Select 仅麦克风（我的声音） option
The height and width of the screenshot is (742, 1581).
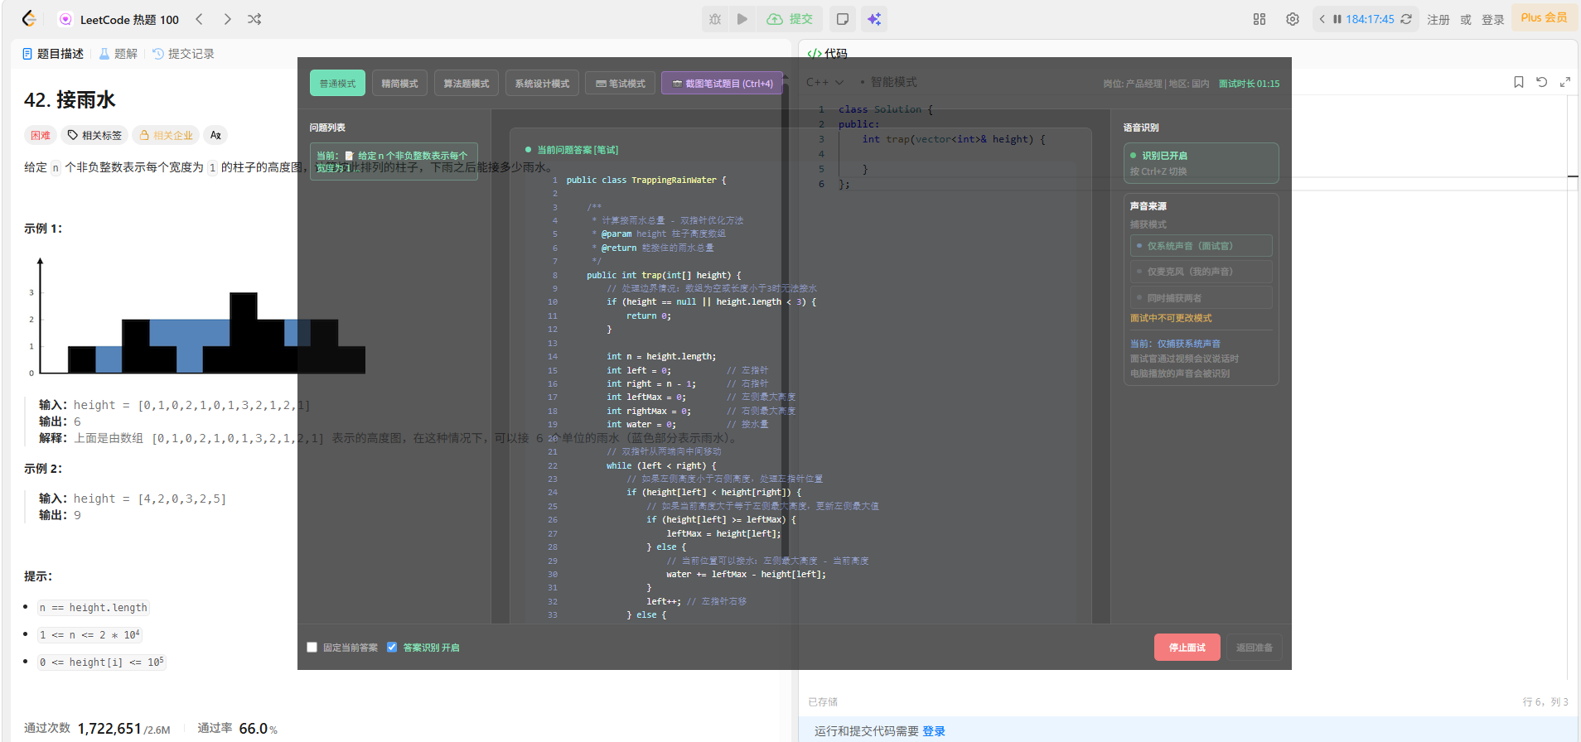tap(1201, 272)
